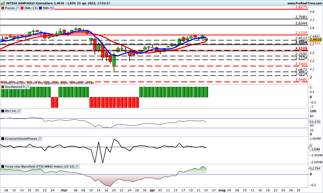The height and width of the screenshot is (193, 323).
Task: Click the 2,8 price axis tick
Action: [312, 12]
